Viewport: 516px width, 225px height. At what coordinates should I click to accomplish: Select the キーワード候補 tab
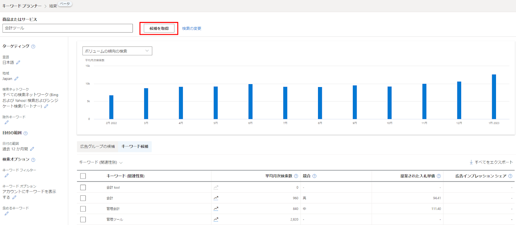[135, 146]
